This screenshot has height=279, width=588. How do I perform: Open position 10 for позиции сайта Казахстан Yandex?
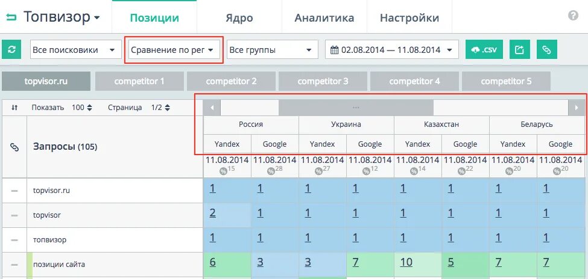coord(406,263)
